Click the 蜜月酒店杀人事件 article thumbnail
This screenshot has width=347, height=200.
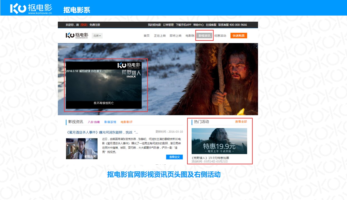[82, 149]
